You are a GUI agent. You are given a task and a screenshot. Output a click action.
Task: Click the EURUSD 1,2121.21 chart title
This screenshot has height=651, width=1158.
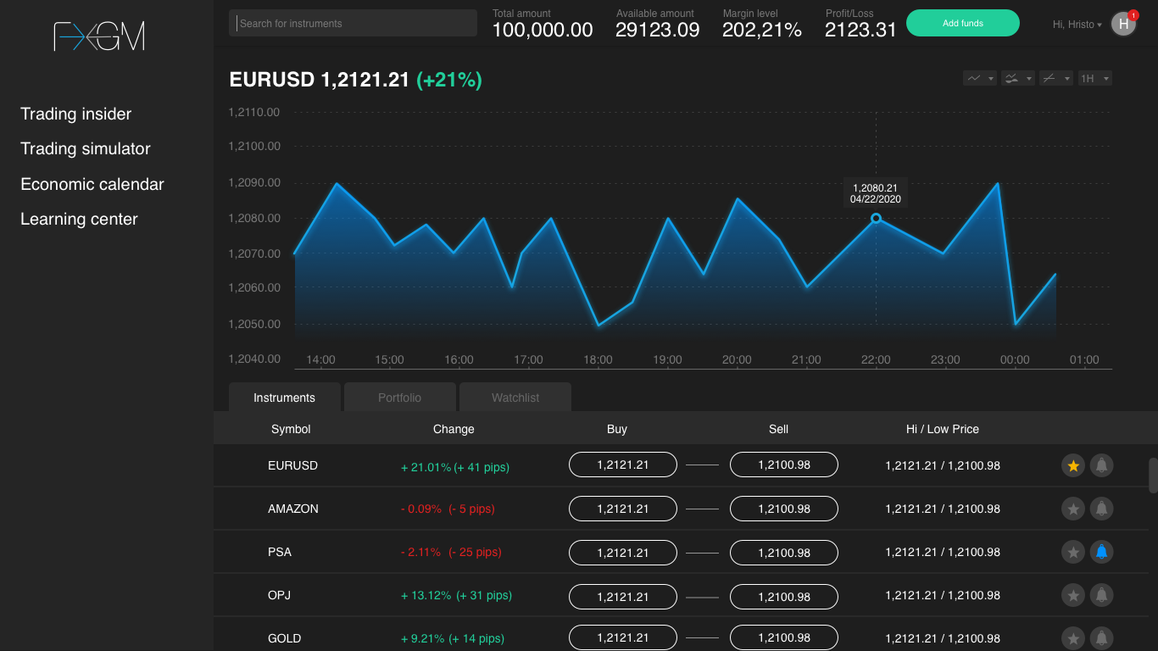pos(320,80)
